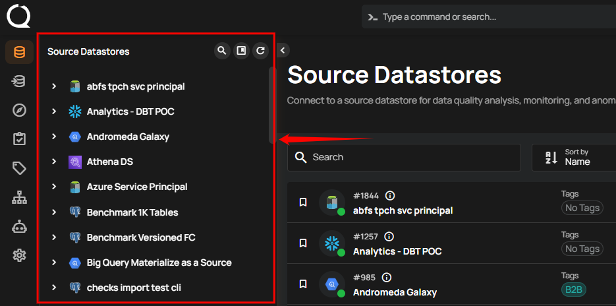This screenshot has width=616, height=306.
Task: Expand Andromeda Galaxy tree node
Action: click(54, 137)
